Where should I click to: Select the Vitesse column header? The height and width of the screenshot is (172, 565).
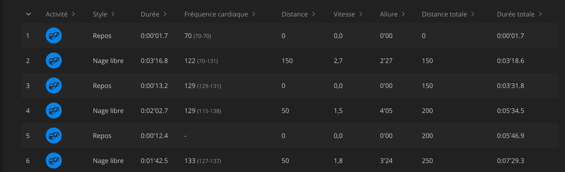point(344,14)
